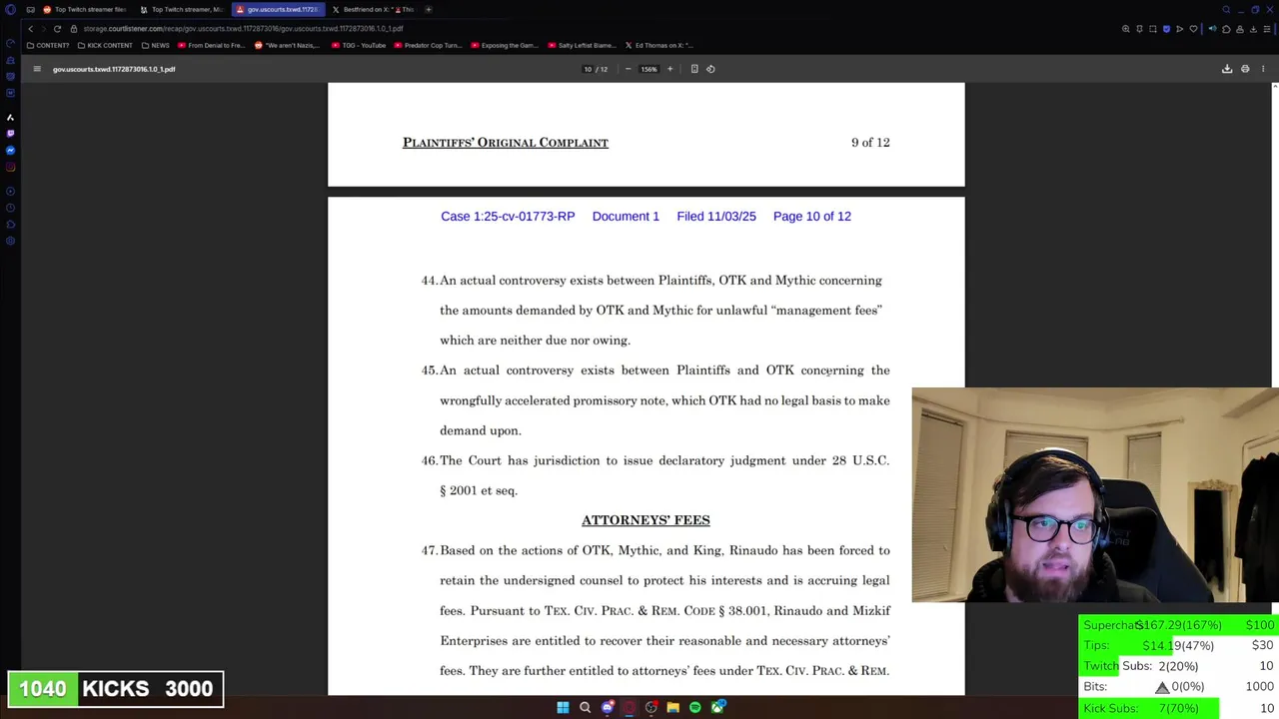The width and height of the screenshot is (1279, 719).
Task: Switch to second 'Top Twitch streamer, Miz' tab
Action: tap(181, 9)
